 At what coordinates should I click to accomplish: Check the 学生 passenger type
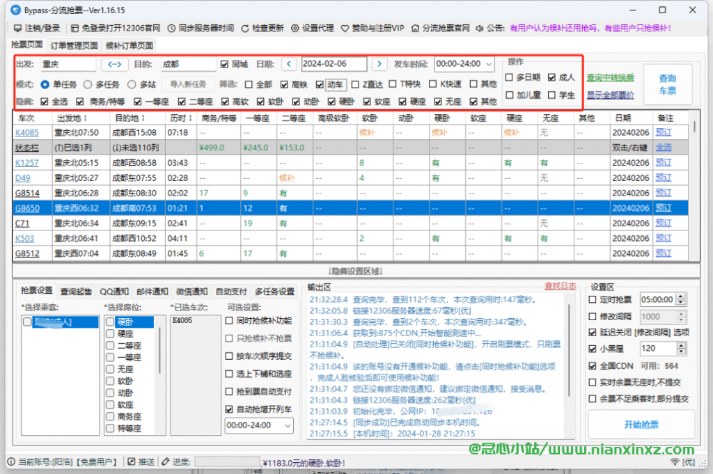551,95
